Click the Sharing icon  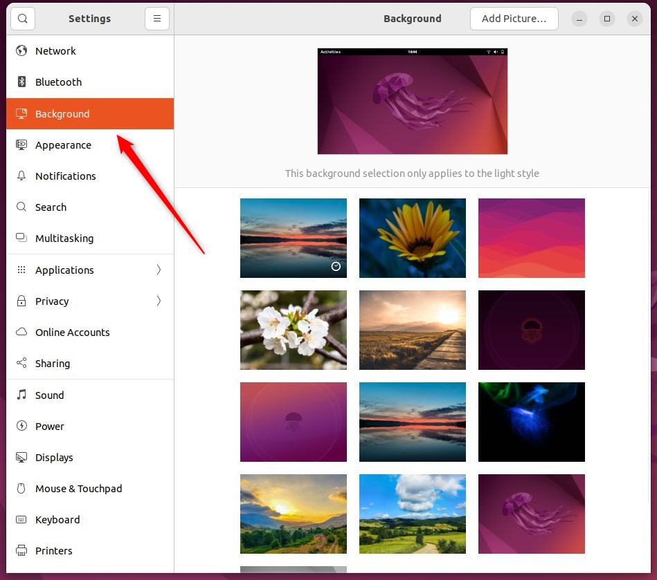click(21, 363)
